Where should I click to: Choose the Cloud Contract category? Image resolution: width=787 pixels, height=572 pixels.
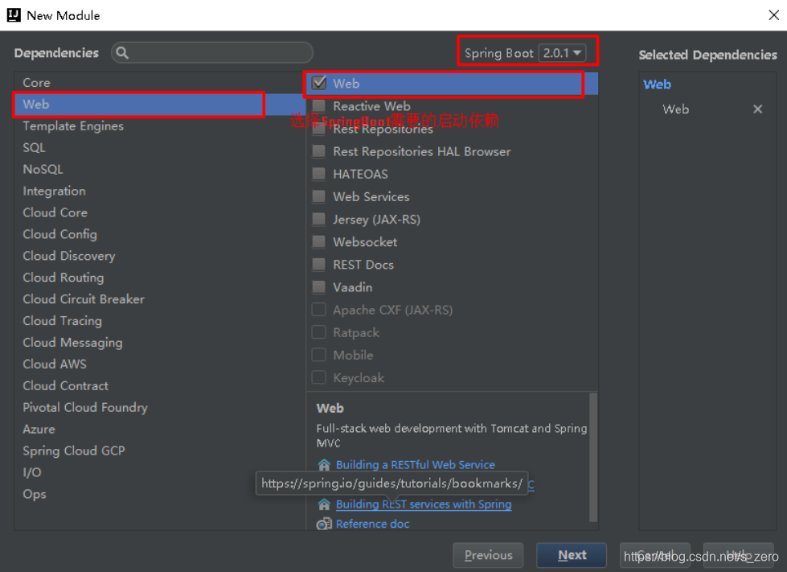pos(160,385)
